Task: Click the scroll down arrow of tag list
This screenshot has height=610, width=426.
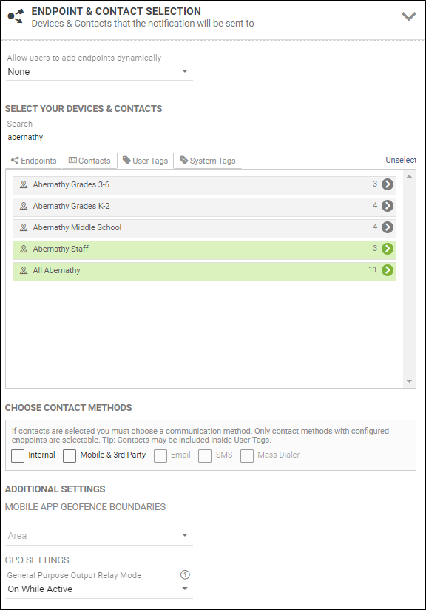Action: pos(409,381)
